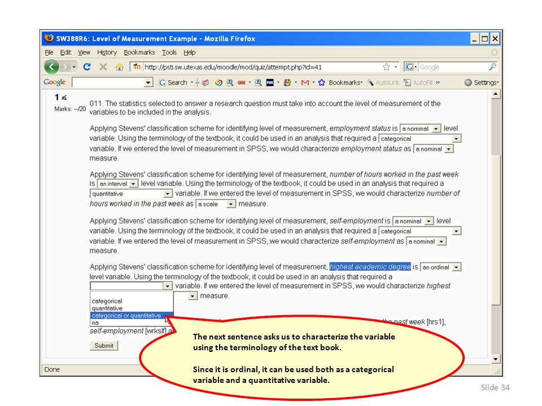Bookmark this page with the star icon
The image size is (542, 406).
[386, 67]
